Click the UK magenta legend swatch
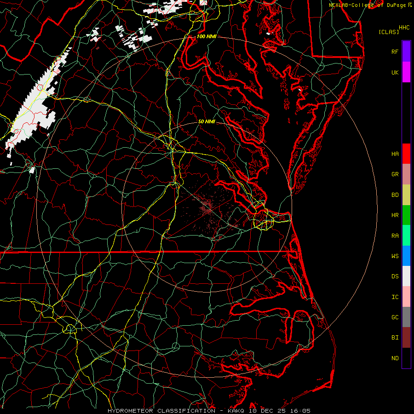The height and width of the screenshot is (414, 414). click(406, 72)
